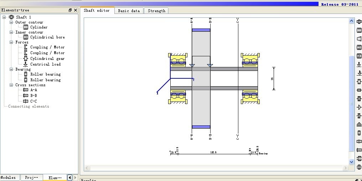Viewport: 362px width, 181px height.
Task: Select Cylinder under Outer contour
Action: point(39,27)
